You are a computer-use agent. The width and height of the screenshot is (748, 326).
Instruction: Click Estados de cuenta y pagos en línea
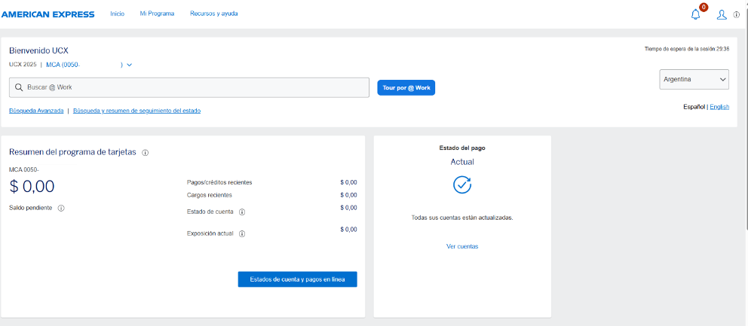(297, 279)
